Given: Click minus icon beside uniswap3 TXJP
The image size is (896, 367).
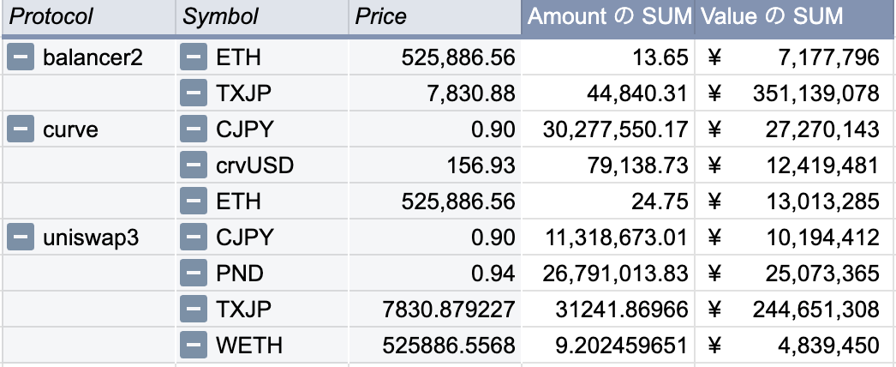Looking at the screenshot, I should pyautogui.click(x=194, y=310).
